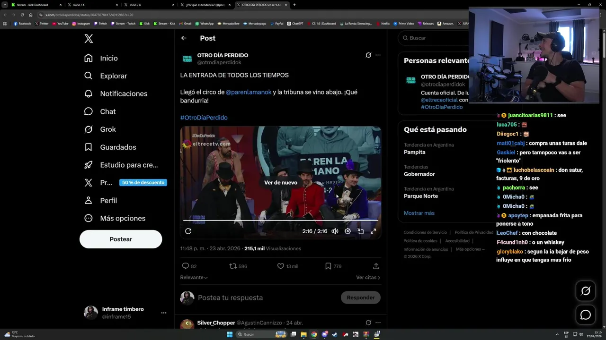This screenshot has height=340, width=606.
Task: Open the #OtroDíaPerdido hashtag in post
Action: [x=204, y=118]
